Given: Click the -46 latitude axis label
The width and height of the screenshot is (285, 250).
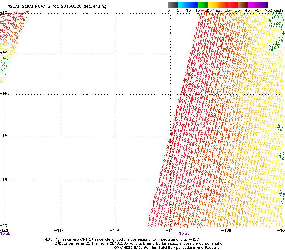Looking at the screenshot, I should click(3, 136).
